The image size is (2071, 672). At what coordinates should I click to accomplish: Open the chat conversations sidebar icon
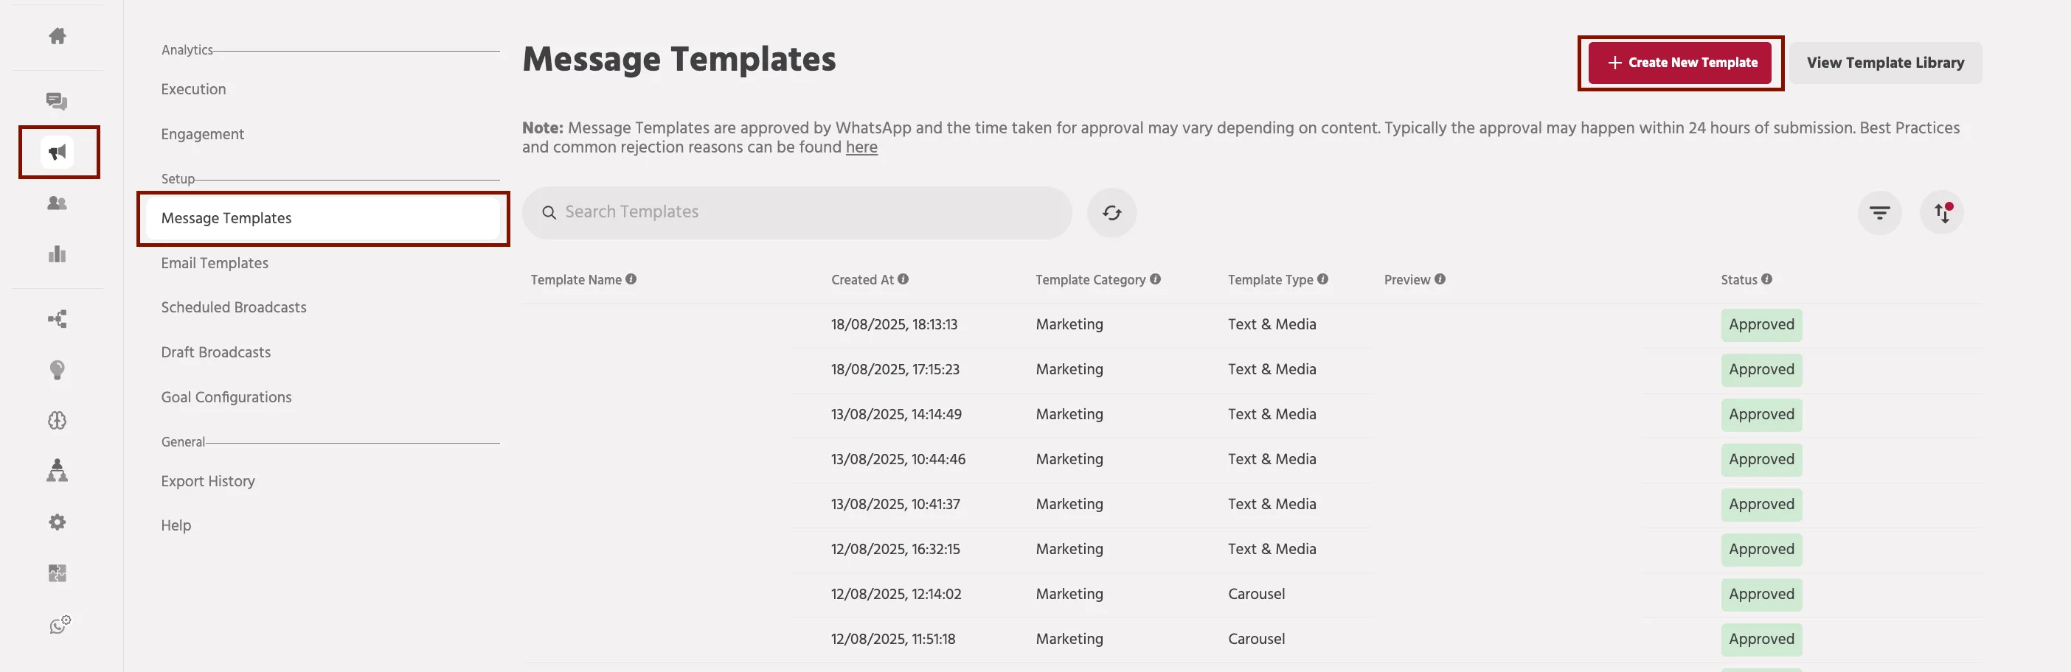pos(57,101)
